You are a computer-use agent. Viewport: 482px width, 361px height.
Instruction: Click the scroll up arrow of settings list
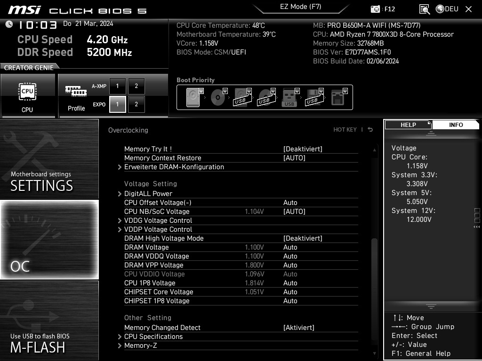(x=374, y=150)
